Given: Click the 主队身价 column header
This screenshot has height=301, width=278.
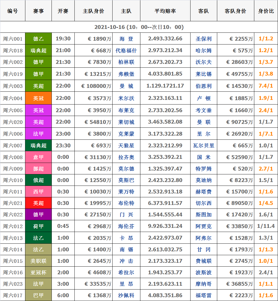Looking at the screenshot, I should [x=93, y=11].
